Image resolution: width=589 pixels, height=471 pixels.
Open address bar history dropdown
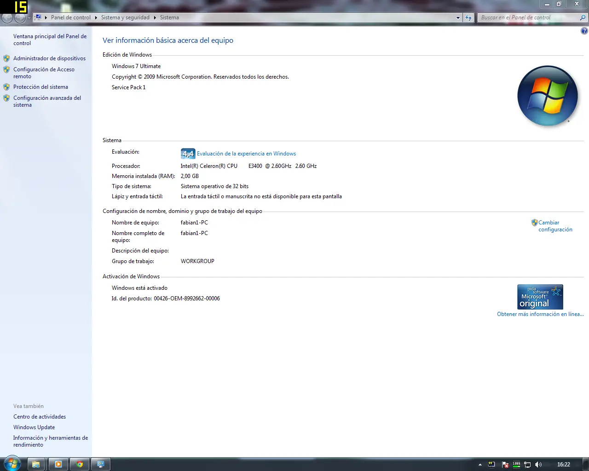pyautogui.click(x=458, y=17)
